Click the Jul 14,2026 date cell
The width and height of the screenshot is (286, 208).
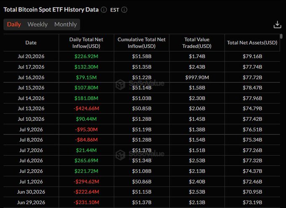(31, 98)
